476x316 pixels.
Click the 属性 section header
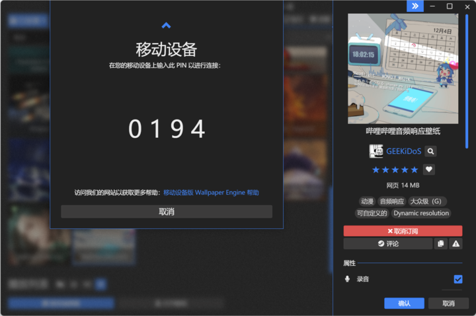click(x=350, y=263)
